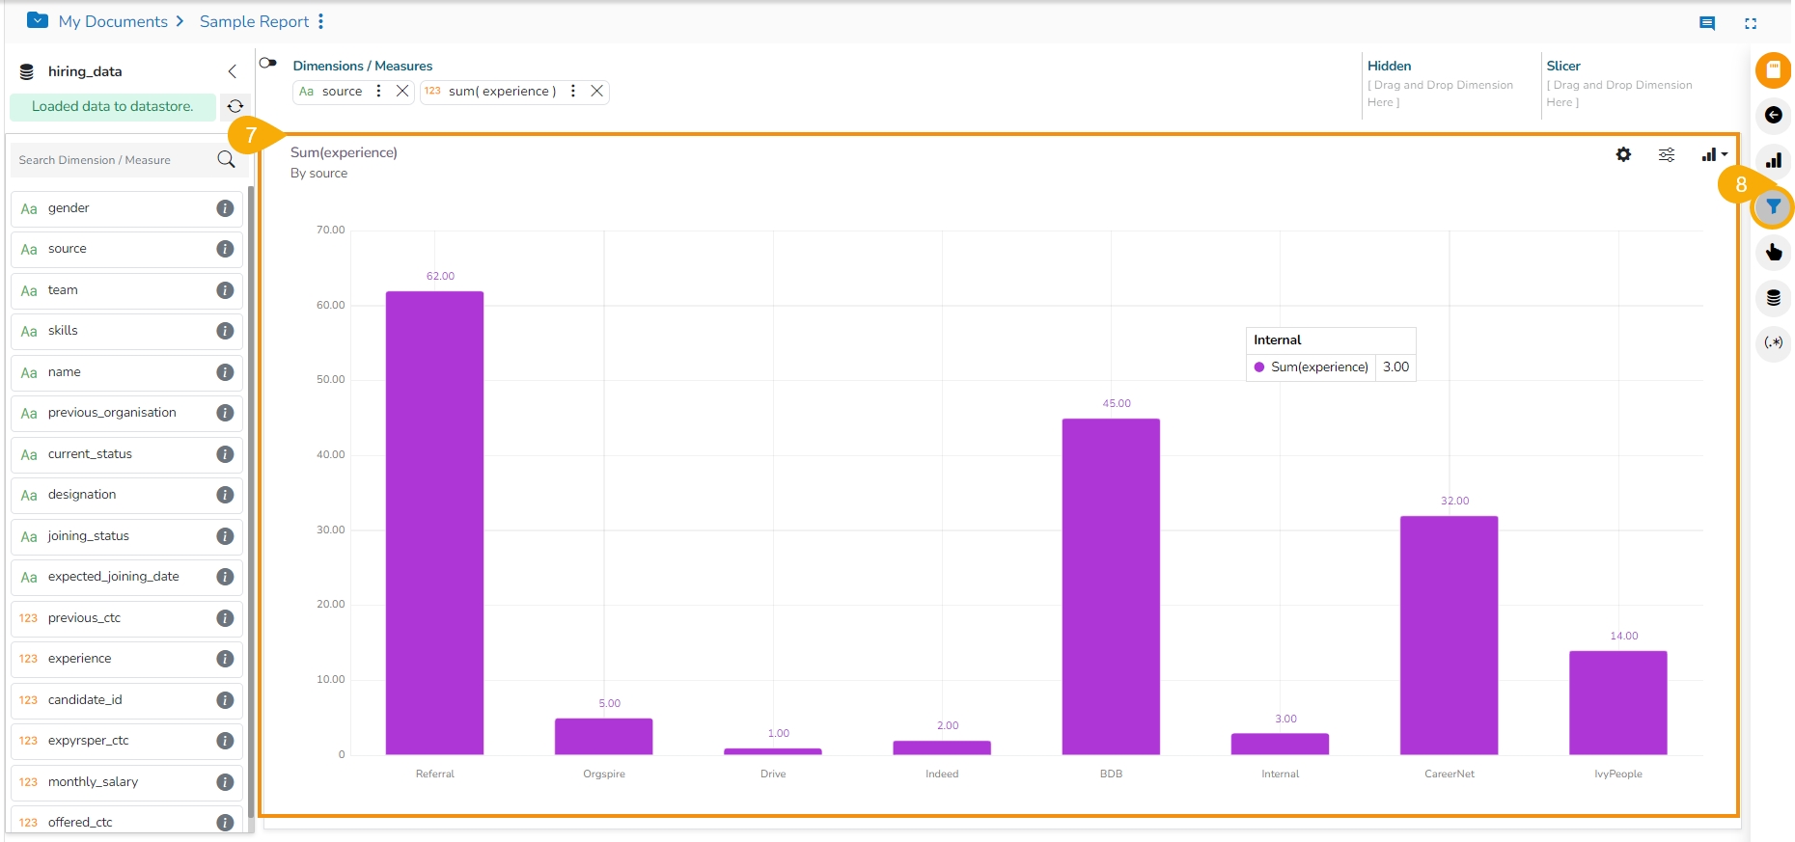Open the filter icon in right sidebar
Screen dimensions: 1795x842
coord(1773,207)
